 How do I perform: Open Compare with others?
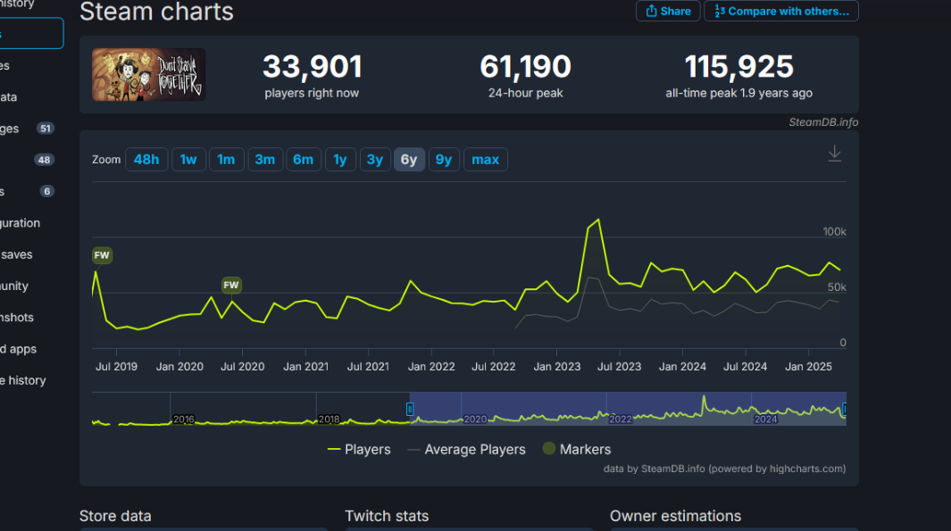(781, 11)
